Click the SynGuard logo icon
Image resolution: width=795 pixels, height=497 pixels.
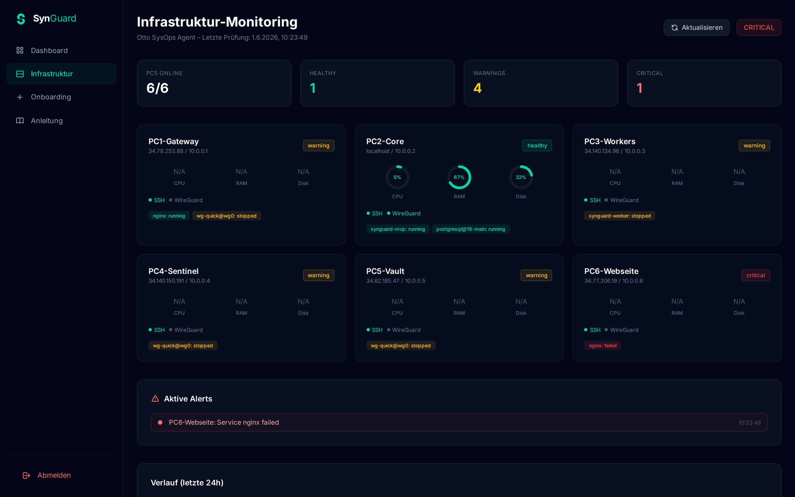pos(21,19)
